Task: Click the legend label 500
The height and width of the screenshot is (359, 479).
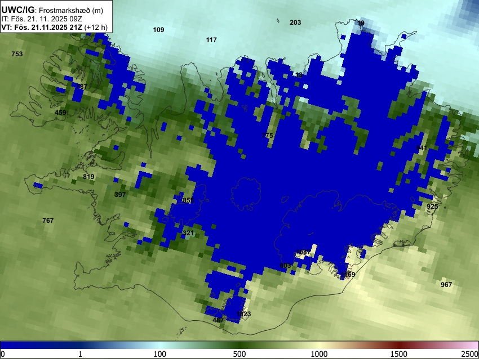Action: [239, 354]
